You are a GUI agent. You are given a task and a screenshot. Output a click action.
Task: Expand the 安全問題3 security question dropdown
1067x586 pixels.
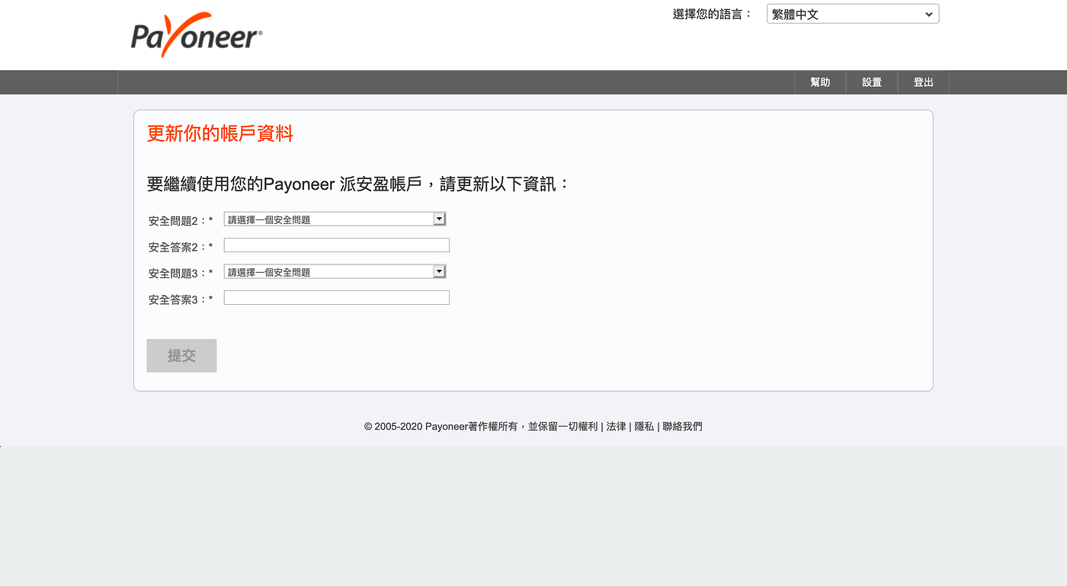tap(335, 272)
